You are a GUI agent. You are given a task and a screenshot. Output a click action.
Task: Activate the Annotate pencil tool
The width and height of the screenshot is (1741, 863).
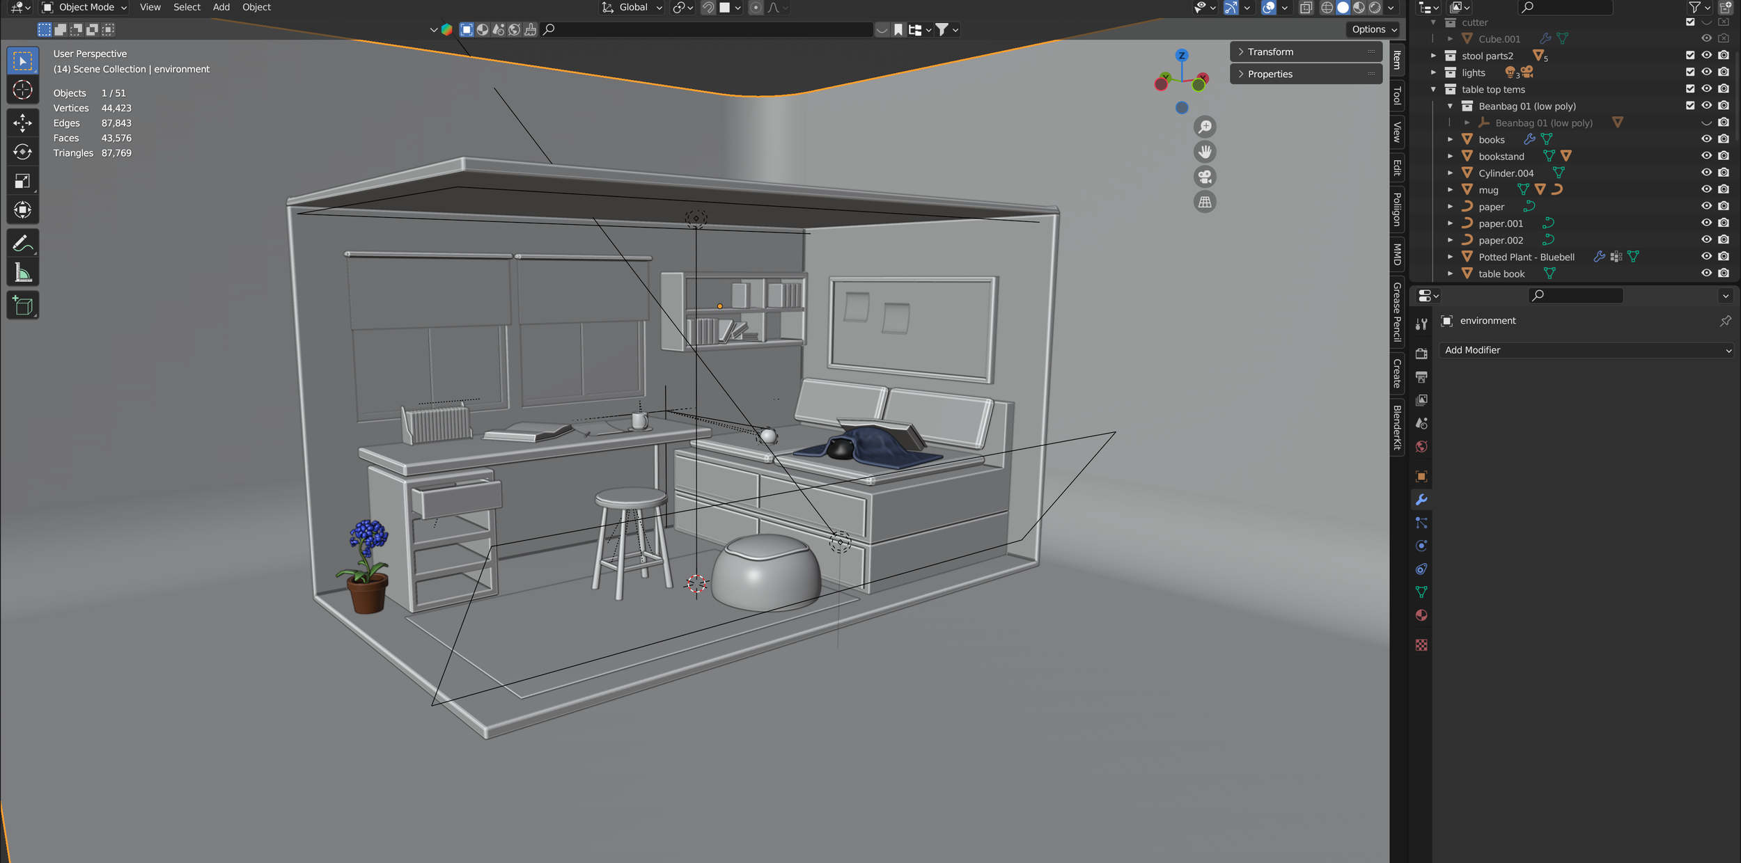22,243
